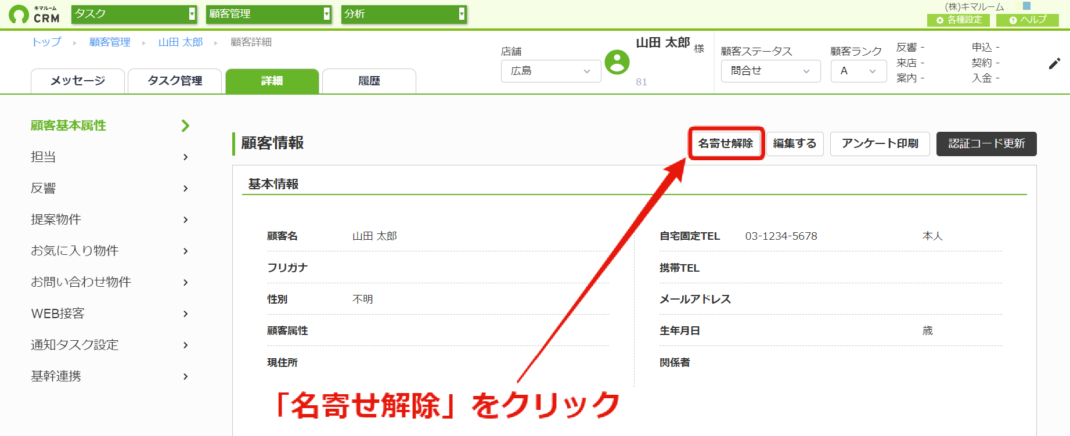The height and width of the screenshot is (436, 1070).
Task: Click the メールアドレス field label
Action: coord(695,299)
